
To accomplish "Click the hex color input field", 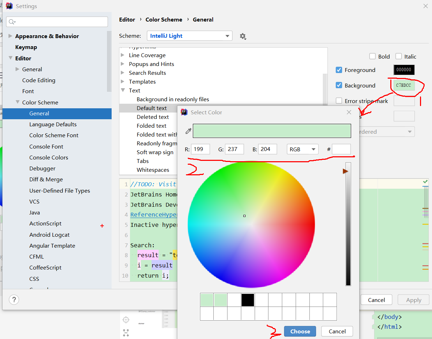I will click(x=341, y=149).
